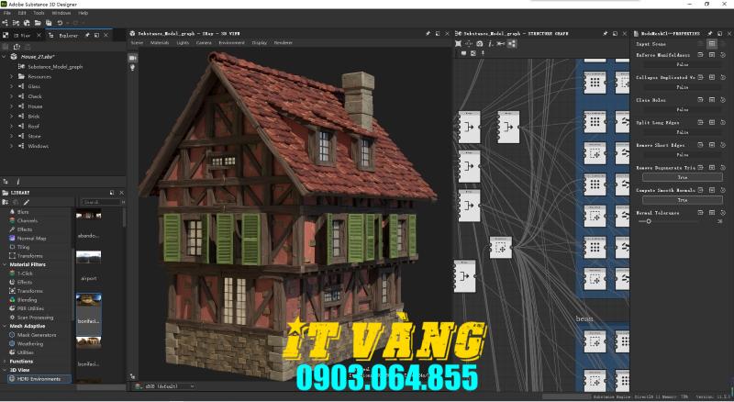
Task: Toggle Close Holes False value
Action: tap(683, 109)
